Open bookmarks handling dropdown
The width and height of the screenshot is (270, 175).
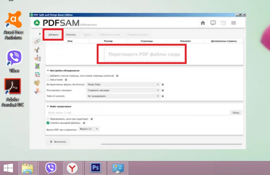[x=123, y=90]
